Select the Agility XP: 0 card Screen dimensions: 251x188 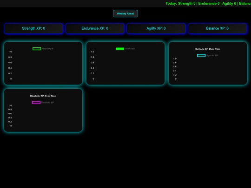point(156,28)
